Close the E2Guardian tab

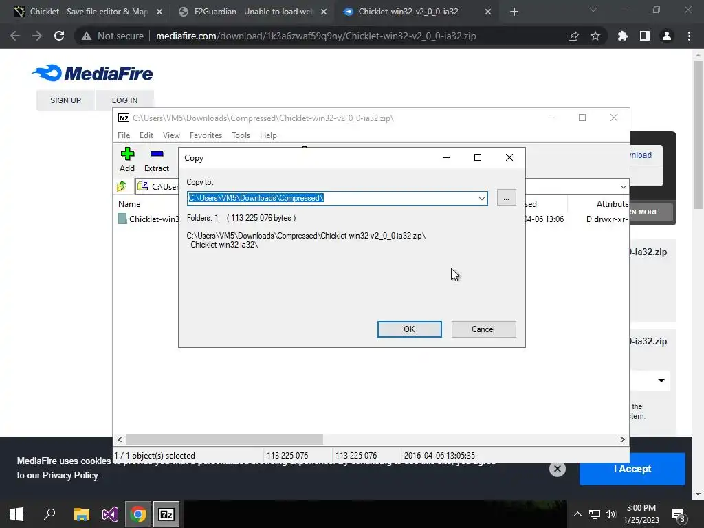coord(324,12)
